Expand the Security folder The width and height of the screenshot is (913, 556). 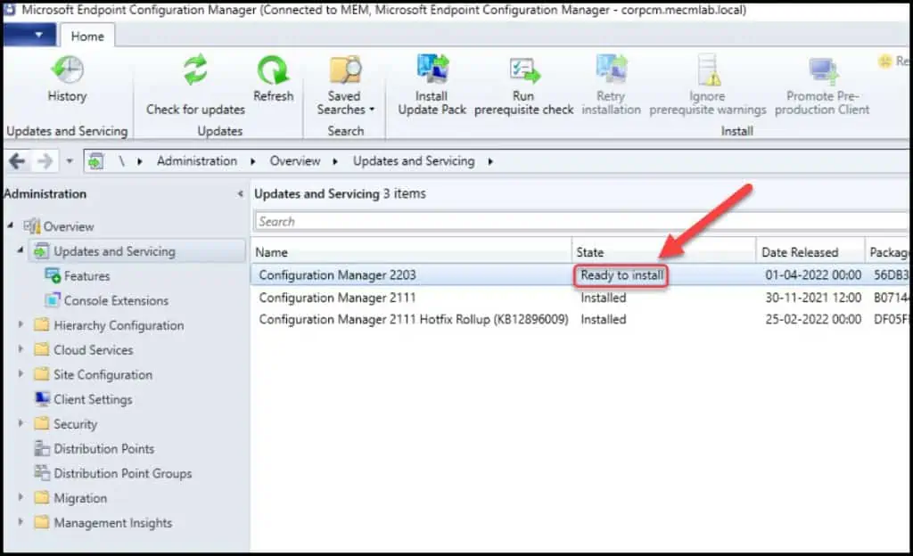click(x=21, y=423)
